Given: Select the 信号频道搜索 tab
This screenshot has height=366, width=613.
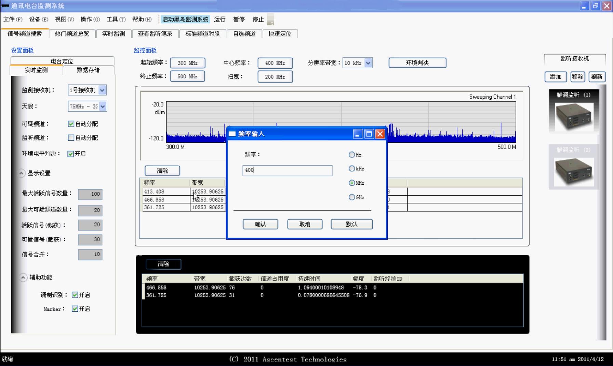Looking at the screenshot, I should [25, 33].
